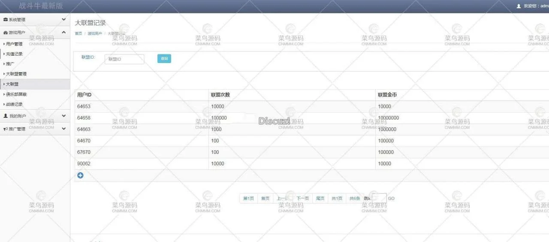The height and width of the screenshot is (242, 549).
Task: Click the blue plus add-record icon
Action: click(80, 175)
